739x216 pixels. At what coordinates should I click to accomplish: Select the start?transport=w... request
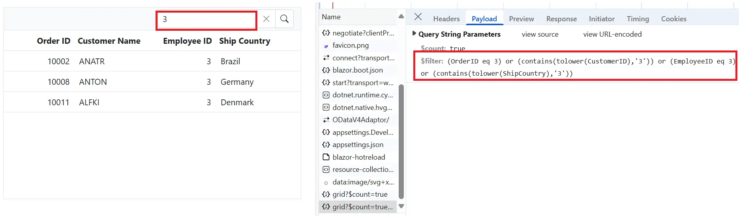pos(358,83)
